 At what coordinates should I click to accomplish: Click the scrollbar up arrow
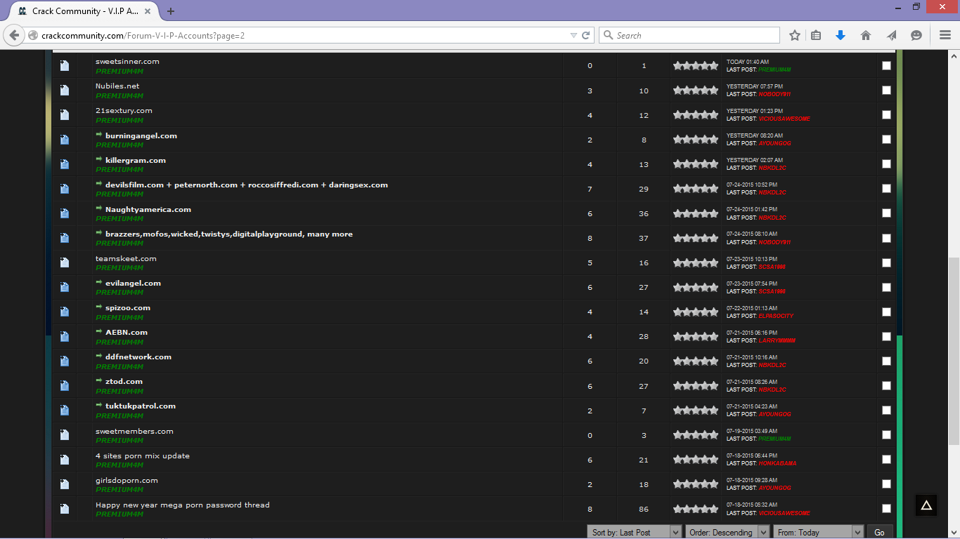[954, 55]
